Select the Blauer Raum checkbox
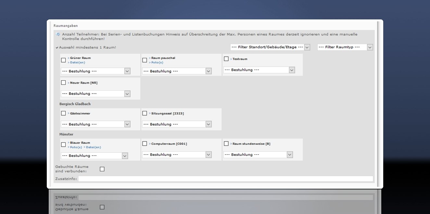The width and height of the screenshot is (430, 214). tap(63, 145)
